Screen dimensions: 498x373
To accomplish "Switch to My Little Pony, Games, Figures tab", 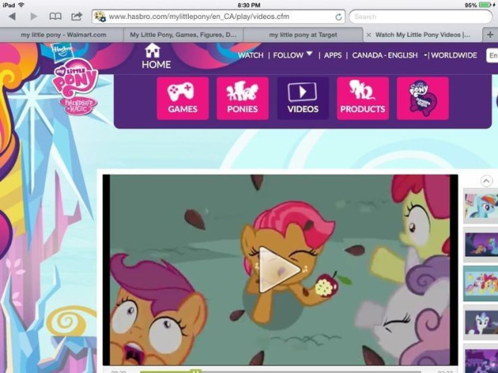I will [183, 35].
